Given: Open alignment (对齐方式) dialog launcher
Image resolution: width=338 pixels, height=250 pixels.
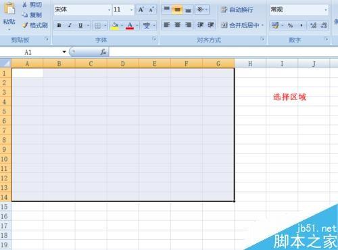Looking at the screenshot, I should point(262,39).
